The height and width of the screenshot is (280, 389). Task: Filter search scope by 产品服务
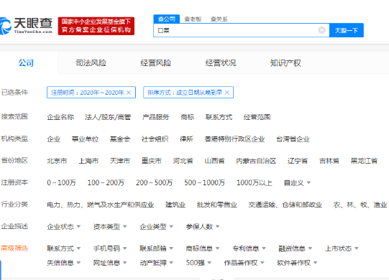coord(155,117)
